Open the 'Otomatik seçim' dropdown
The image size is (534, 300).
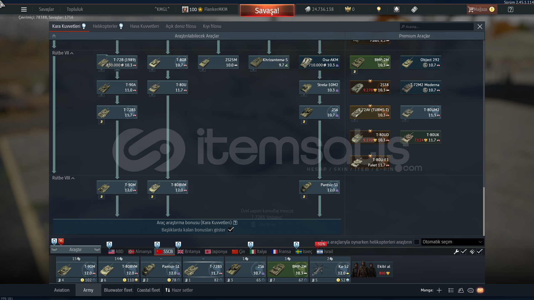pos(453,242)
